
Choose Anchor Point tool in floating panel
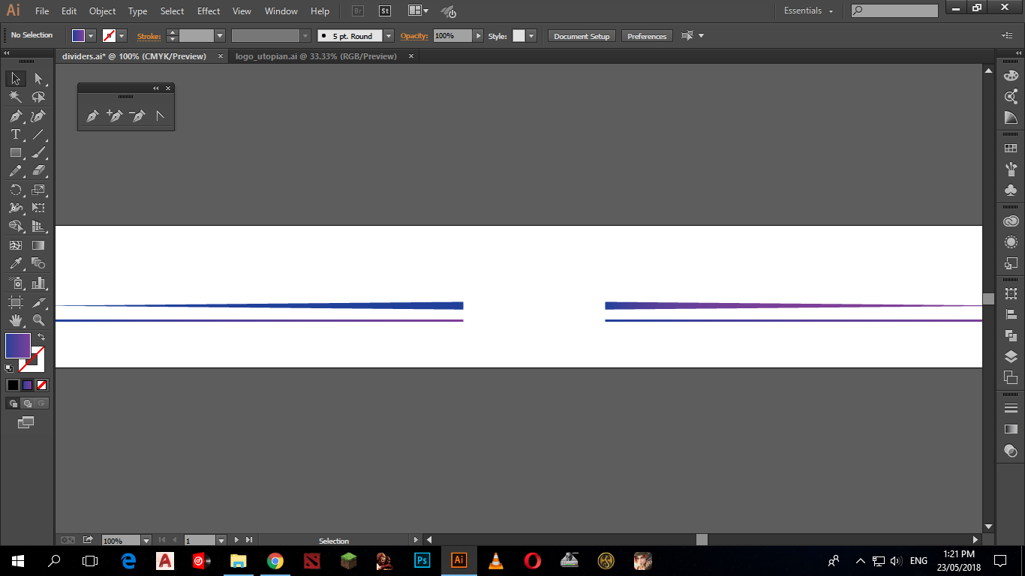(x=159, y=116)
